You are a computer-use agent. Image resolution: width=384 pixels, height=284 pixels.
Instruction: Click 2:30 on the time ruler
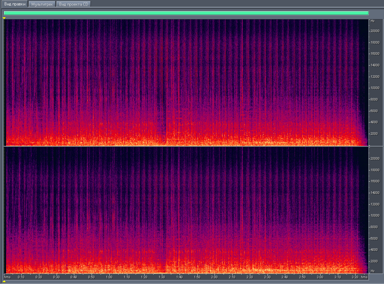click(267, 277)
